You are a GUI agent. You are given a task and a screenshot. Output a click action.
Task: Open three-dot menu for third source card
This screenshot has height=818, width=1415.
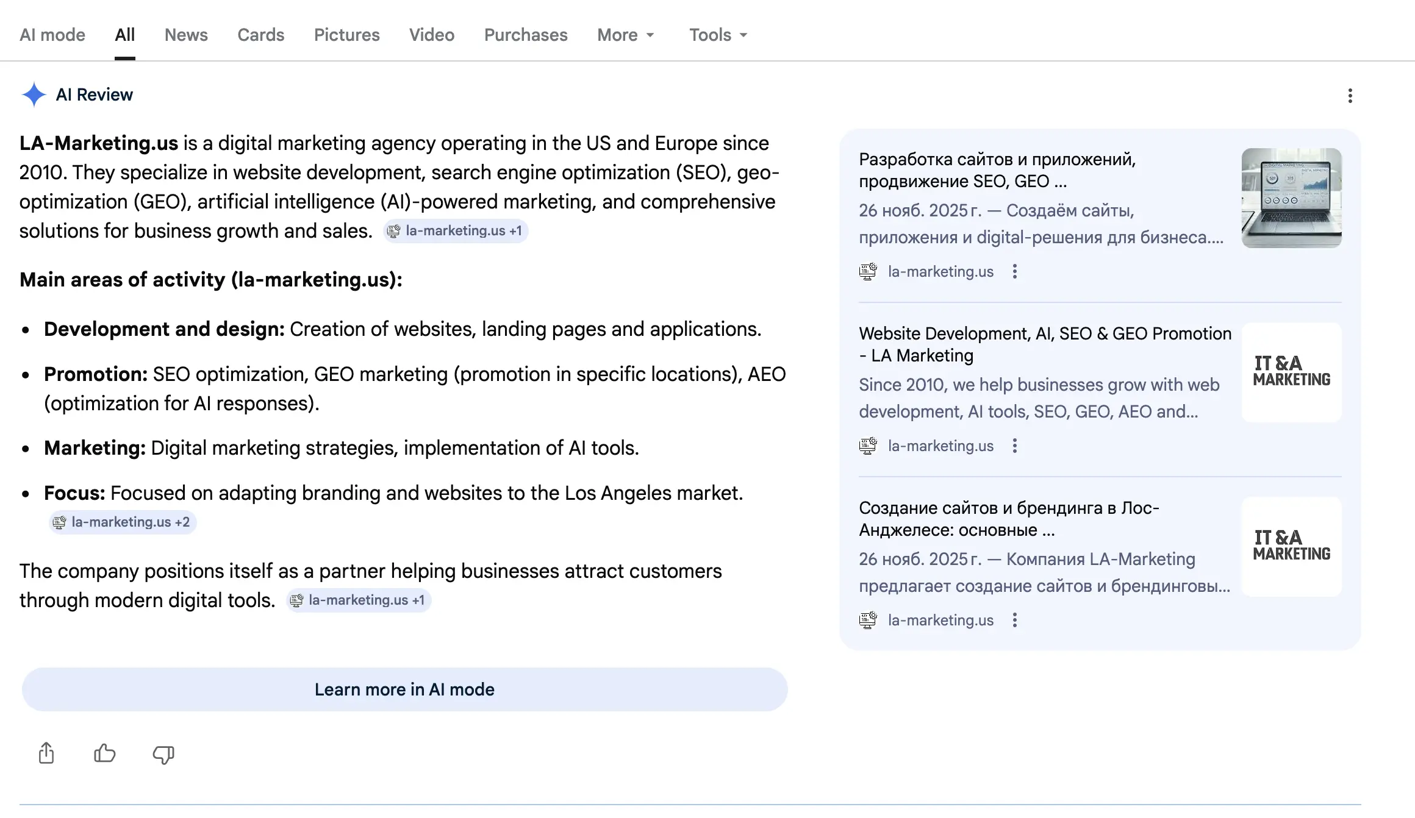[x=1014, y=620]
